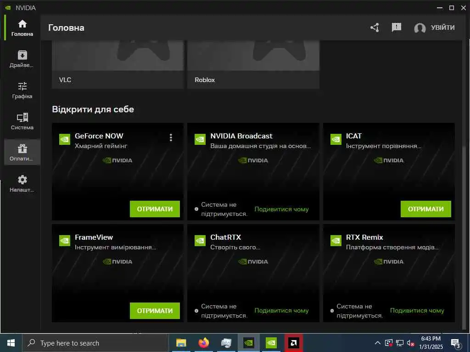Screen dimensions: 470x352
Task: Click the share icon in header
Action: (x=375, y=27)
